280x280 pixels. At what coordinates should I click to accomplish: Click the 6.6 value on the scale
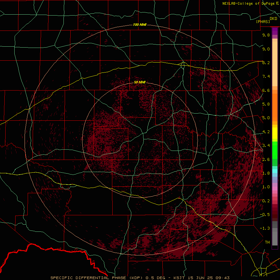[x=266, y=90]
